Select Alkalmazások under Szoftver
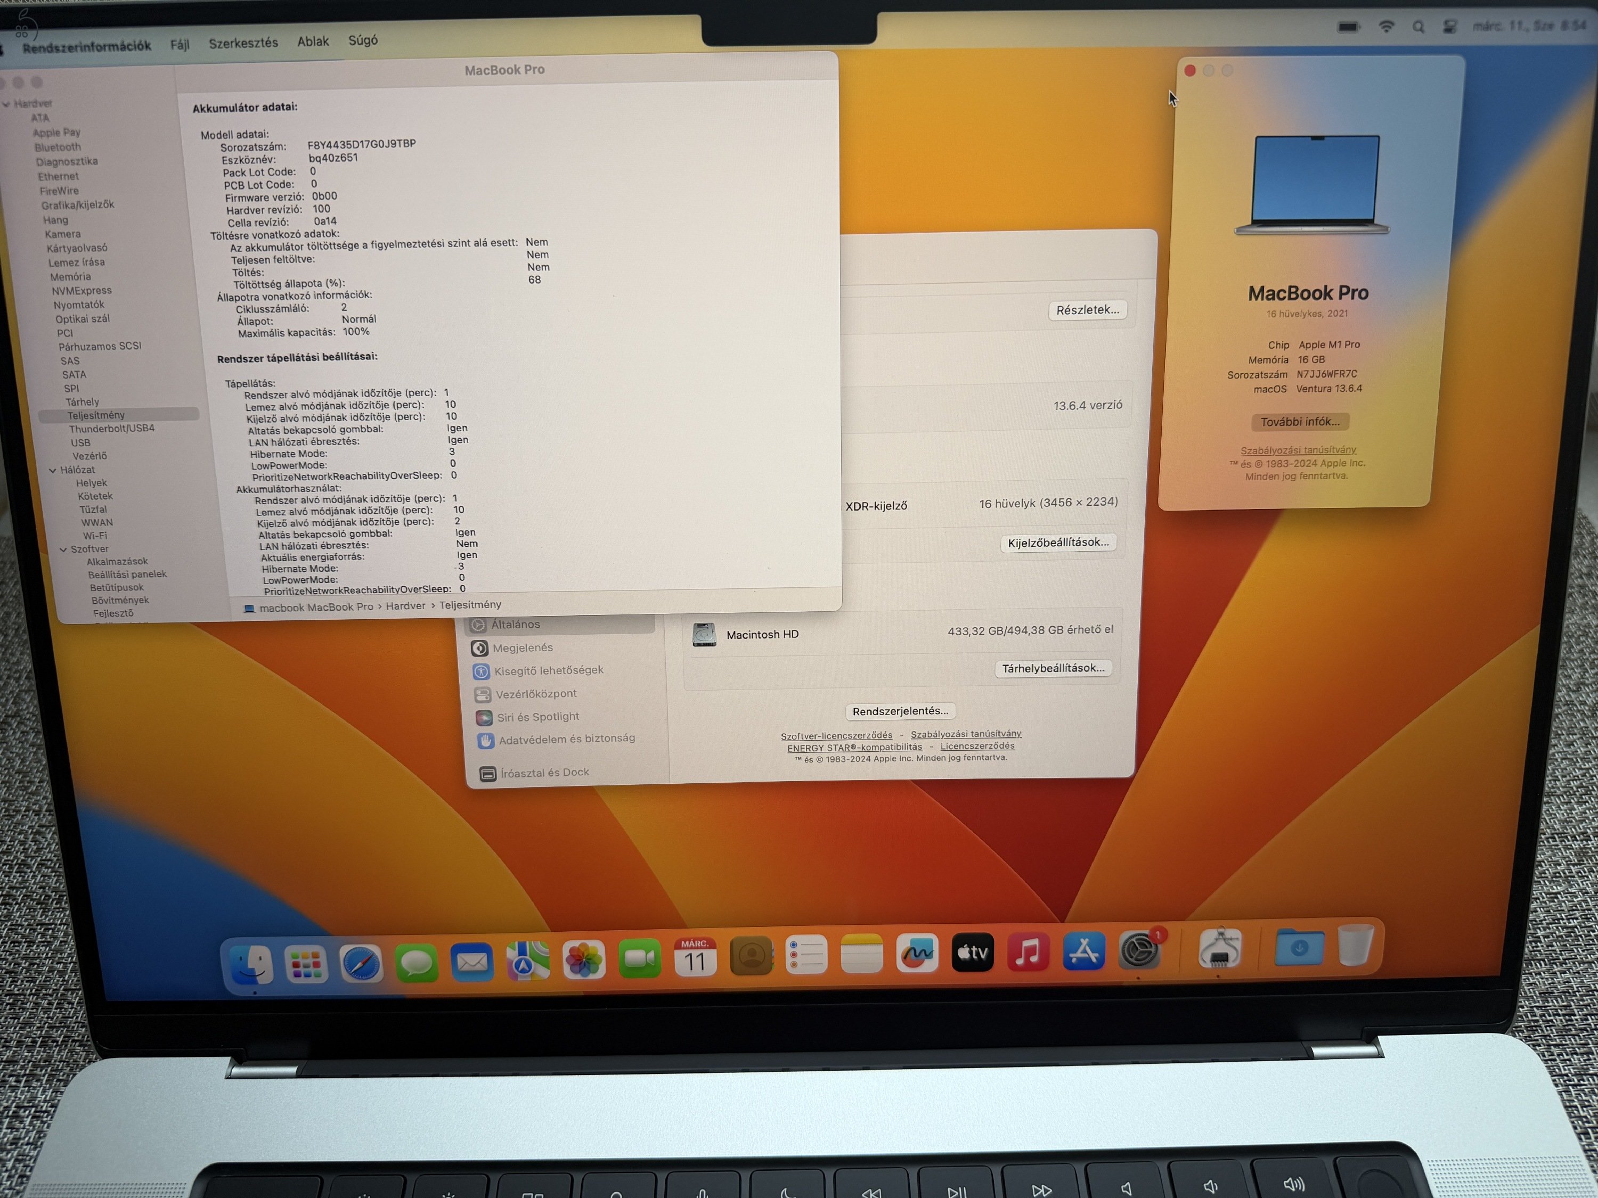Viewport: 1598px width, 1198px height. (x=117, y=562)
